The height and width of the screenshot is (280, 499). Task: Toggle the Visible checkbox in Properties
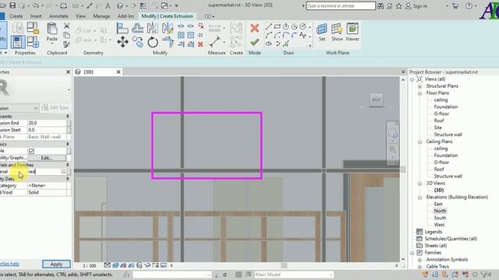(x=31, y=151)
